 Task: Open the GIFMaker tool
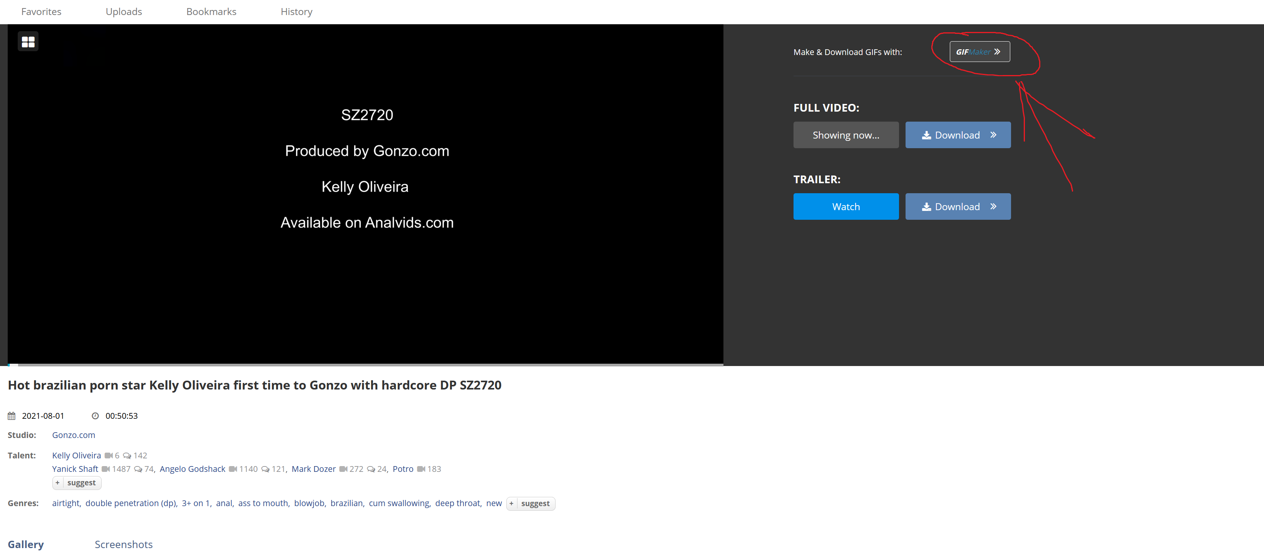(979, 52)
